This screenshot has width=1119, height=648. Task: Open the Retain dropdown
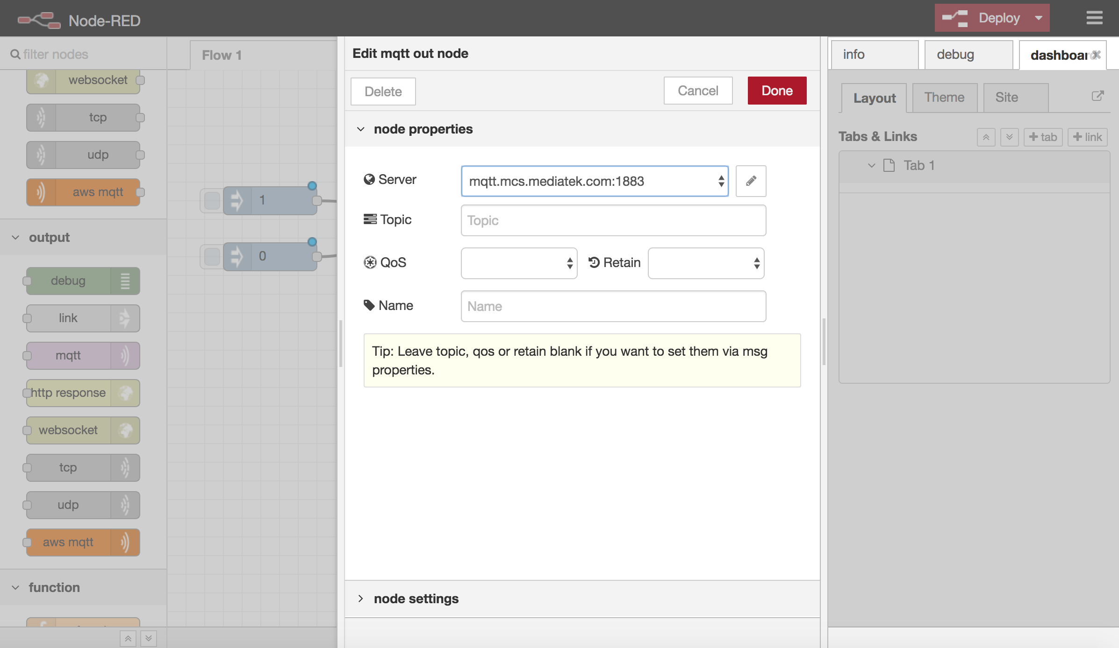pyautogui.click(x=706, y=263)
